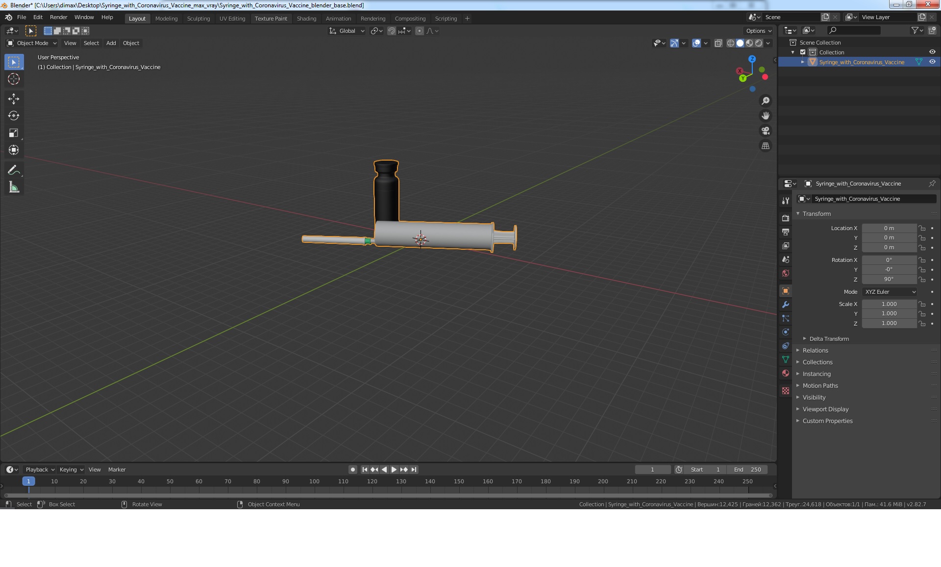
Task: Click the Output Properties icon
Action: pos(784,232)
